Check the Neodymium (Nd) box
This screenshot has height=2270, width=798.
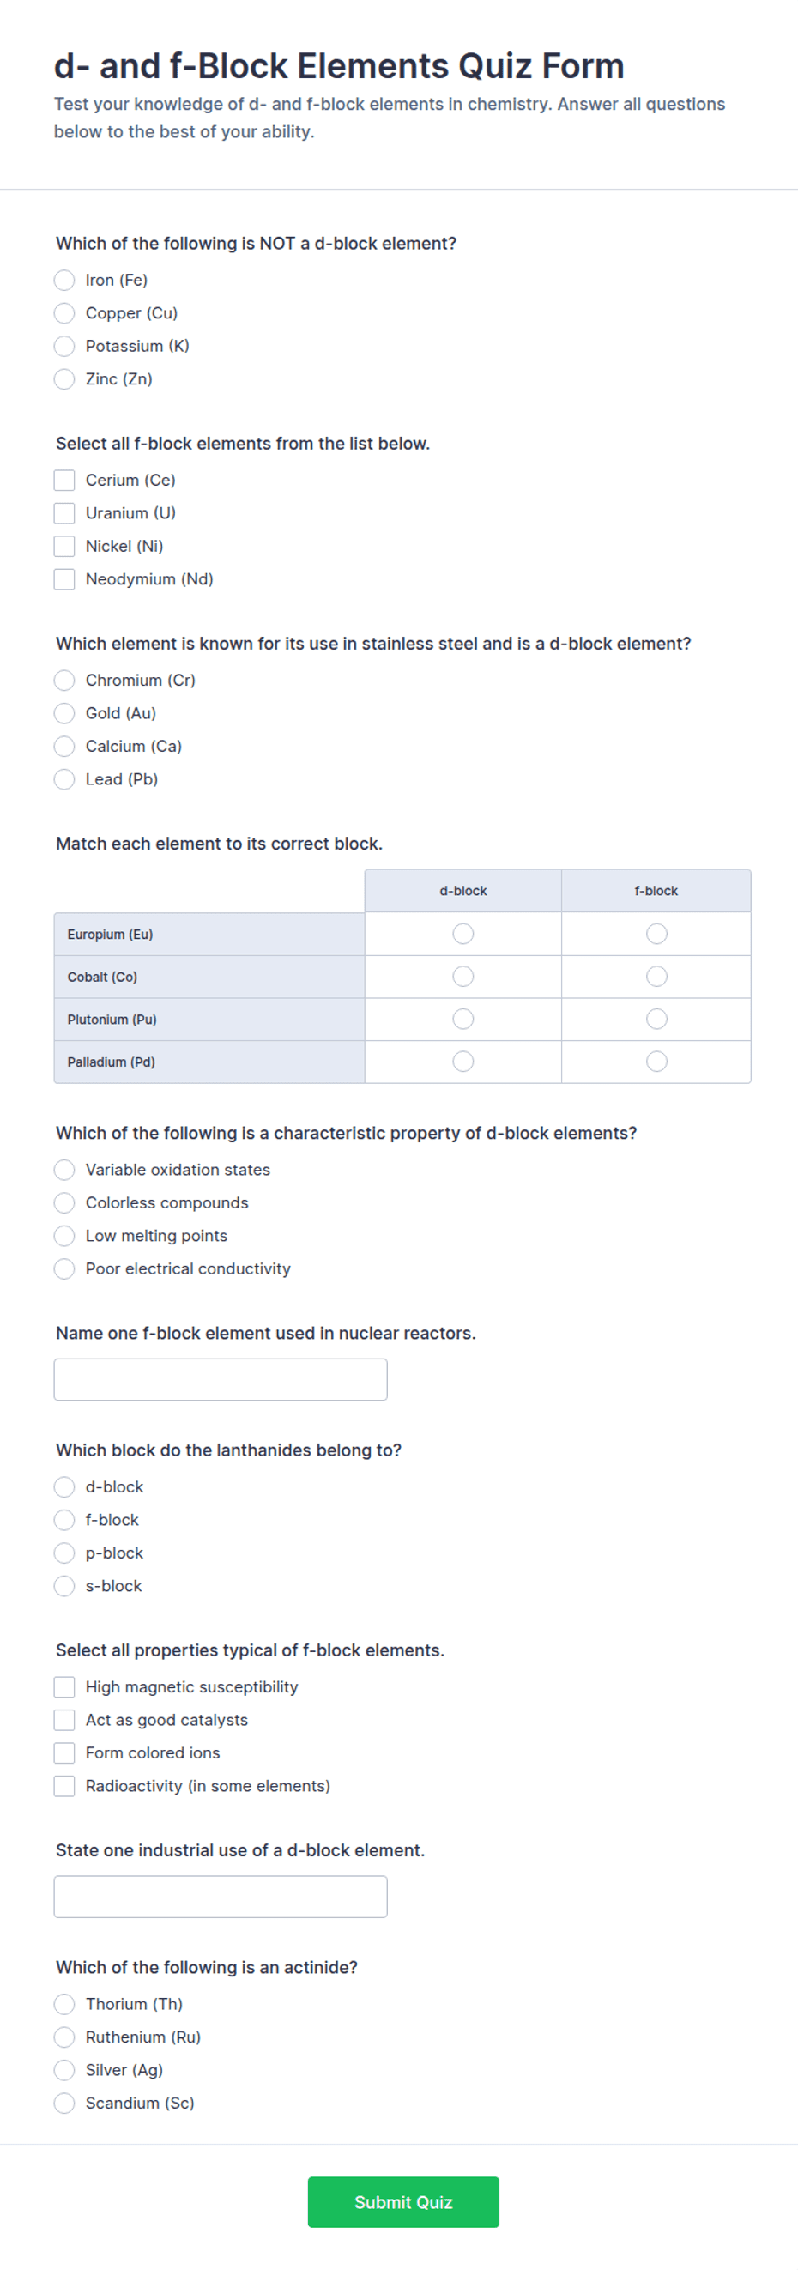point(64,579)
